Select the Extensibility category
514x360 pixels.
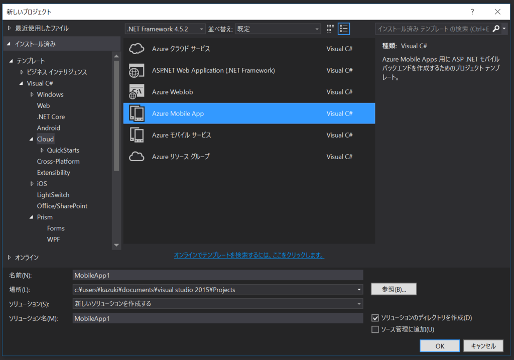coord(53,172)
